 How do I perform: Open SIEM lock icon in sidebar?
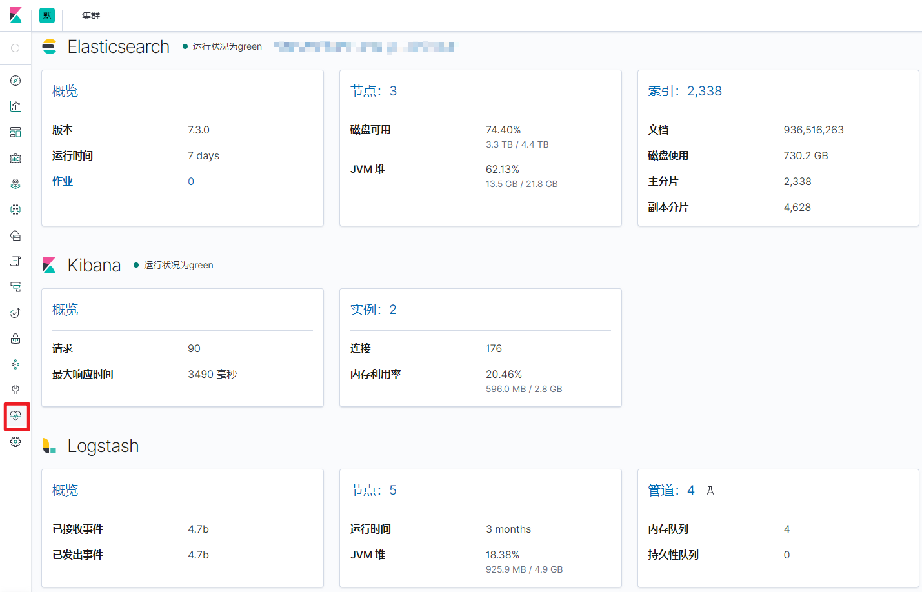tap(15, 339)
